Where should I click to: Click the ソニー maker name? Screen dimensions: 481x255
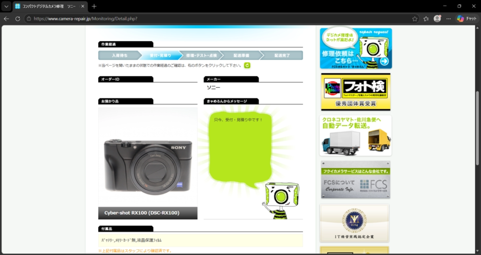pyautogui.click(x=214, y=88)
